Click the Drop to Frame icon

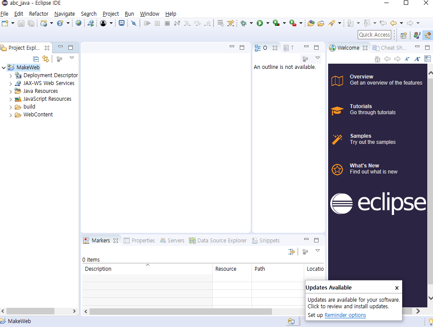(220, 23)
